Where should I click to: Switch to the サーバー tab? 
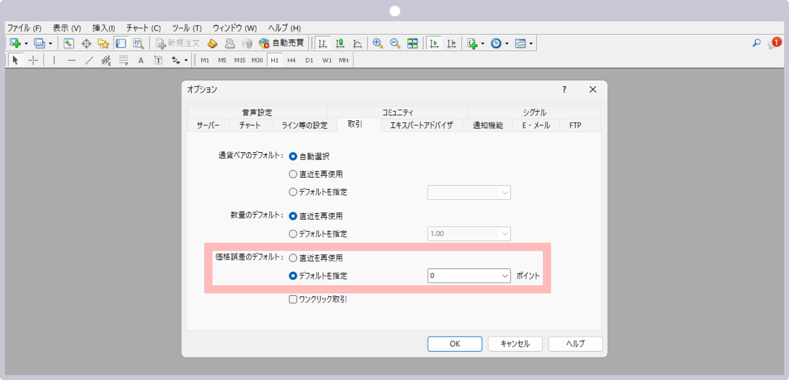point(208,125)
